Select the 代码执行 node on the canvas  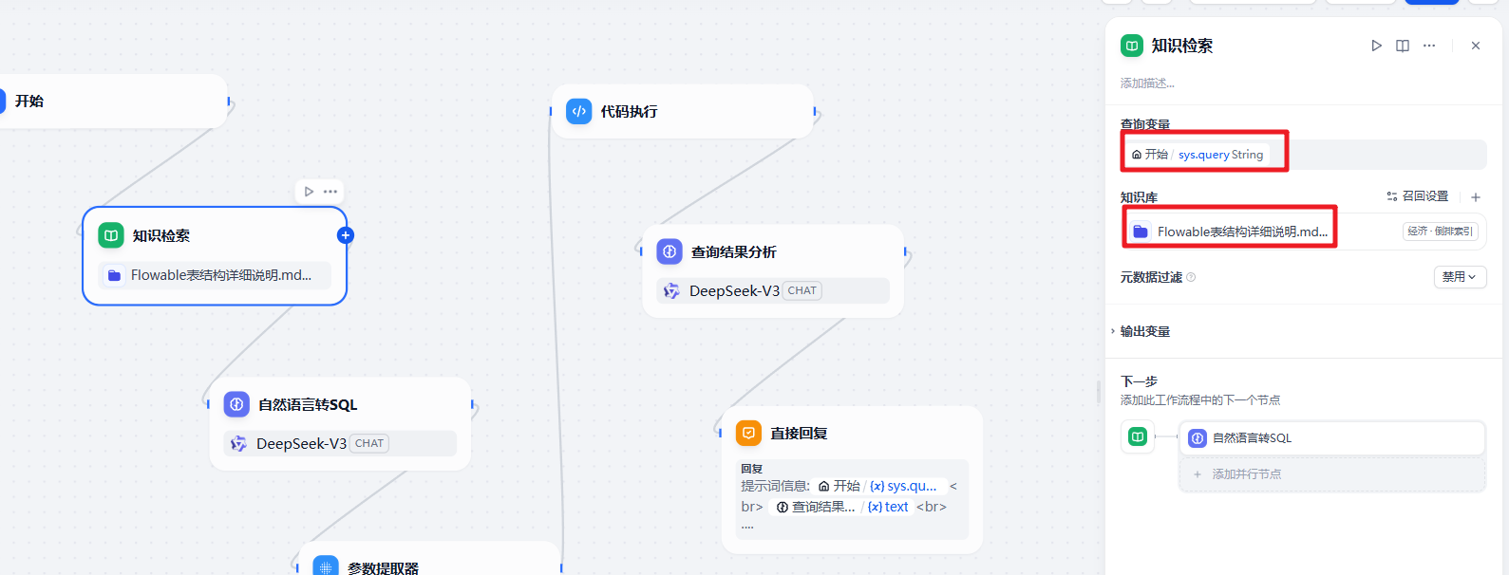682,112
